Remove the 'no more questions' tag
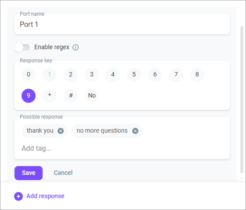 coord(135,131)
